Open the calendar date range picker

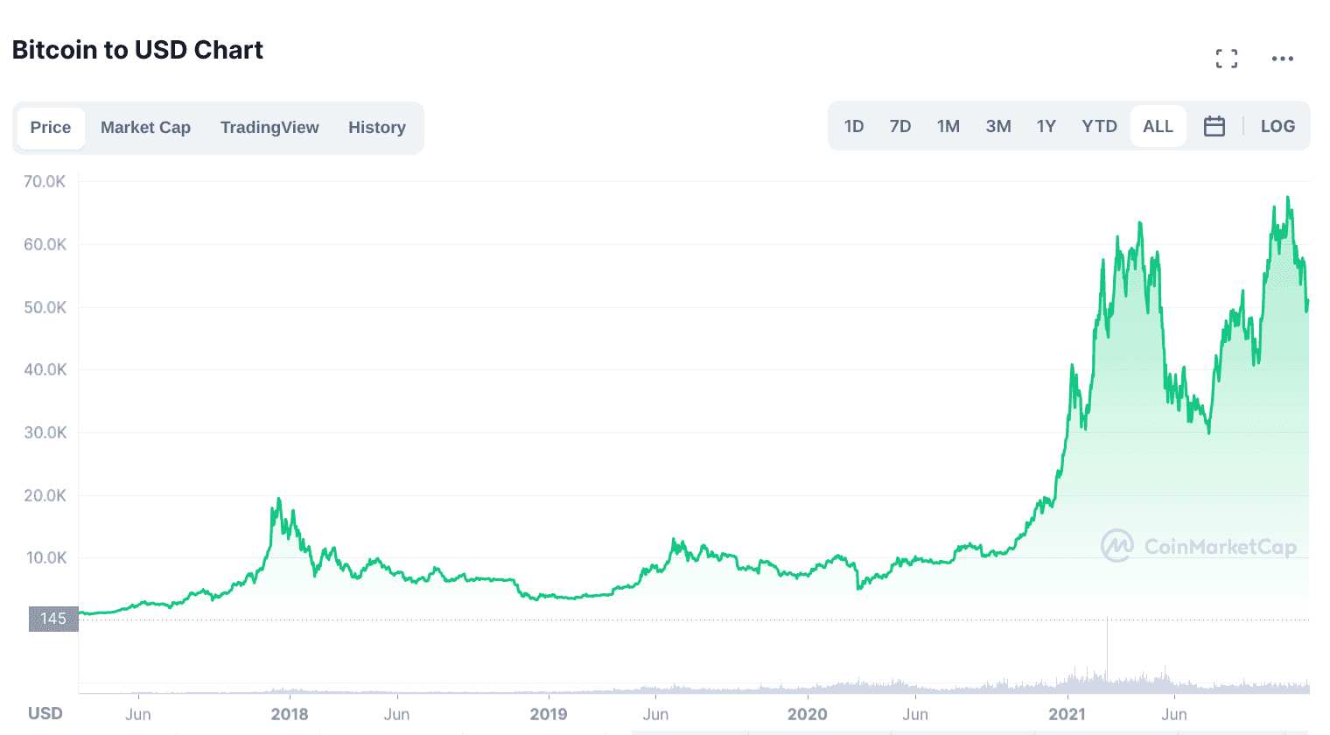point(1214,126)
